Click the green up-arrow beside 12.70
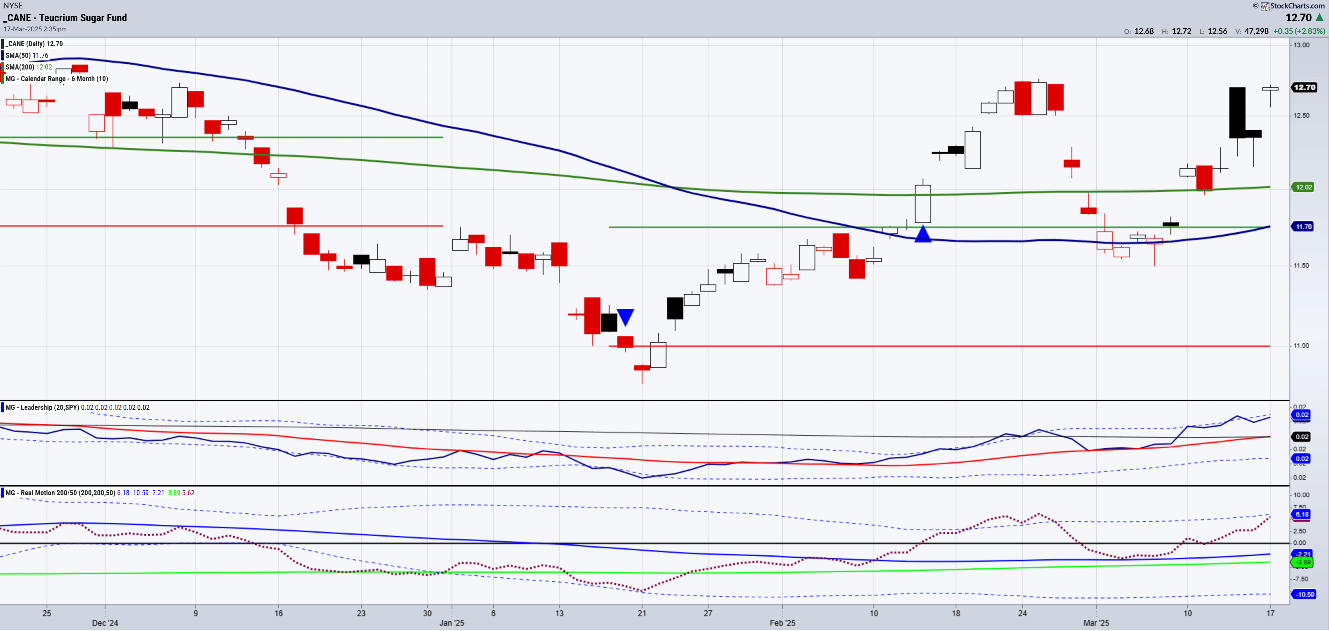Image resolution: width=1329 pixels, height=631 pixels. (1320, 17)
